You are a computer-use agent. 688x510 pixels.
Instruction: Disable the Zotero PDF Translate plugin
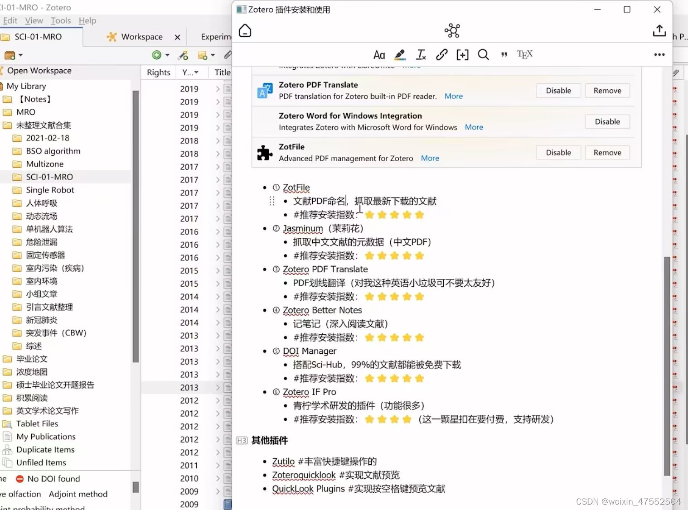pos(558,91)
